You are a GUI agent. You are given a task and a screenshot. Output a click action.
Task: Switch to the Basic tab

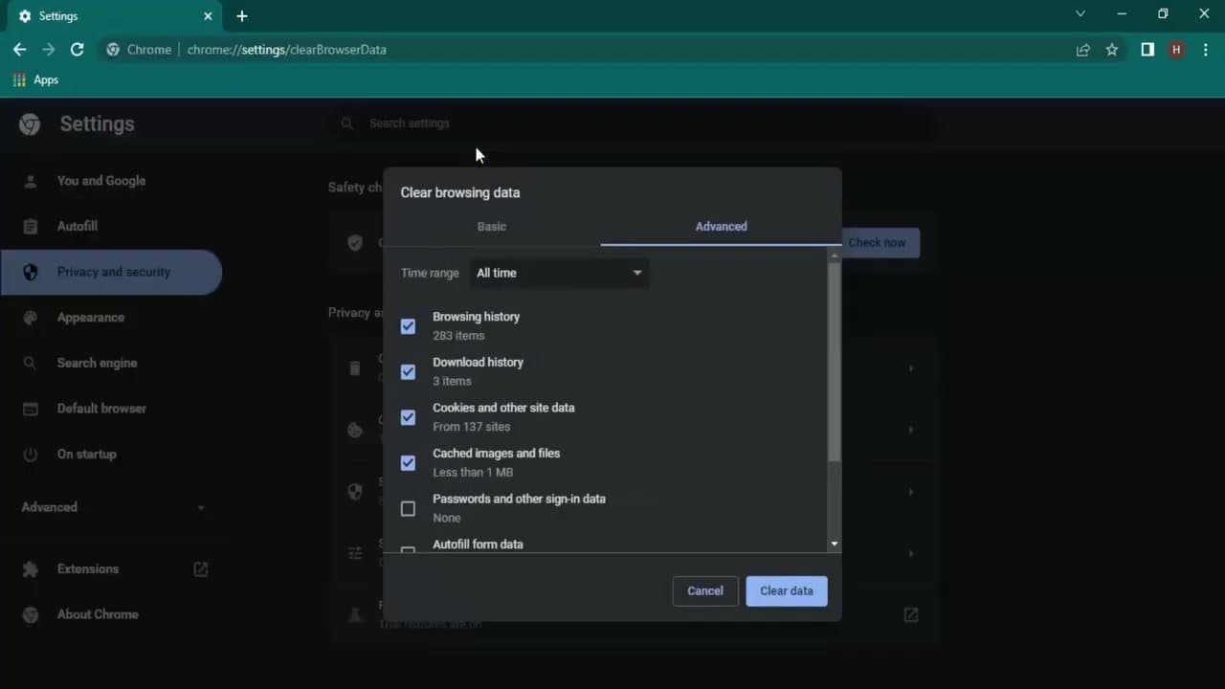(x=492, y=227)
